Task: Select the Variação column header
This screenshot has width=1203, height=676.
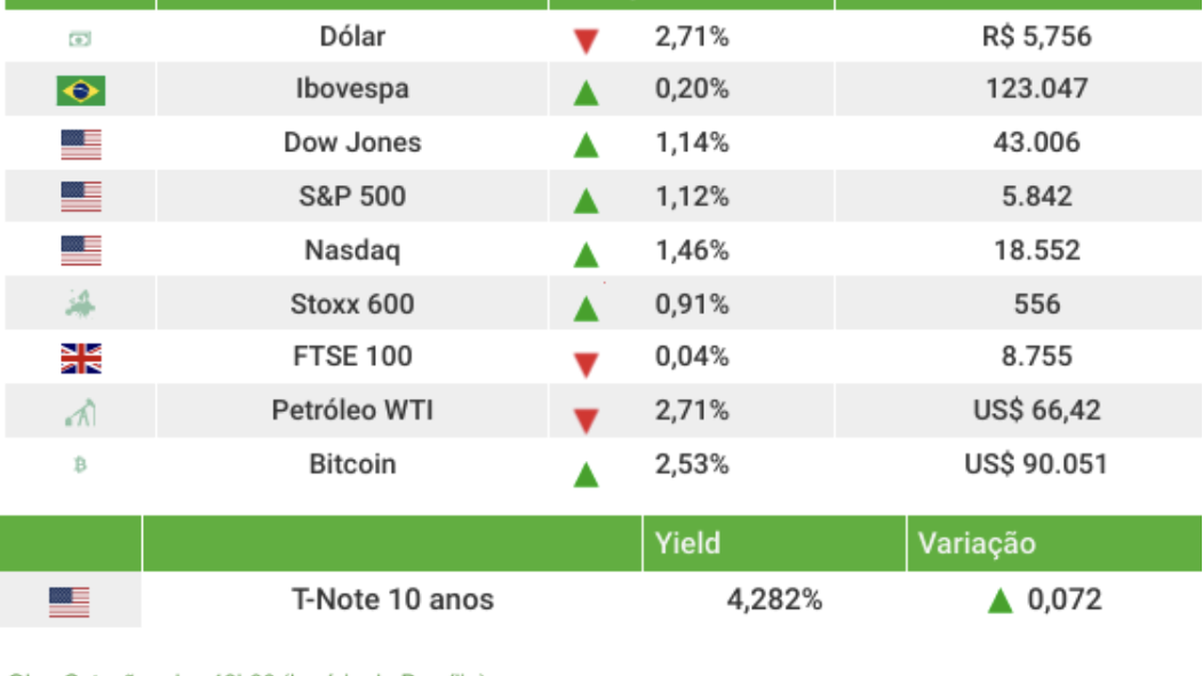Action: point(976,543)
